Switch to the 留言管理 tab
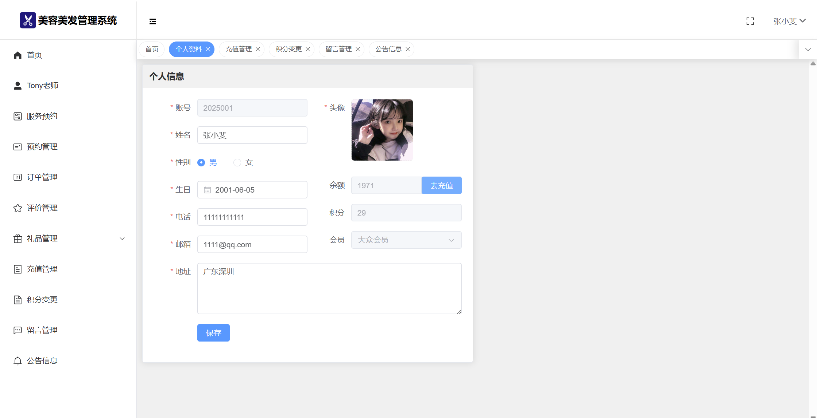The width and height of the screenshot is (817, 418). 338,49
